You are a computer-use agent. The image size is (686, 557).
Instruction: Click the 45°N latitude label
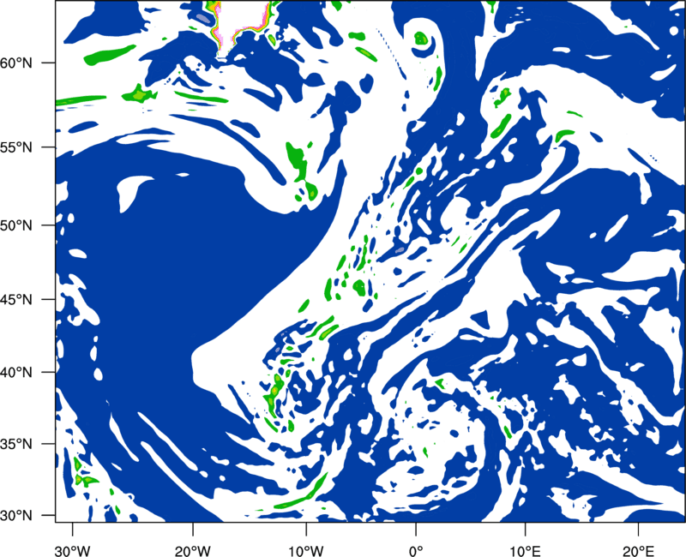16,300
